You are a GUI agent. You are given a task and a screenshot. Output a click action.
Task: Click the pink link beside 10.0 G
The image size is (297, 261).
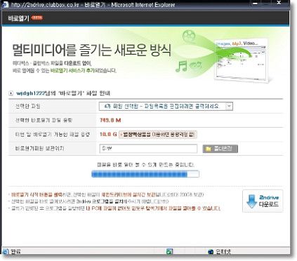coord(158,135)
